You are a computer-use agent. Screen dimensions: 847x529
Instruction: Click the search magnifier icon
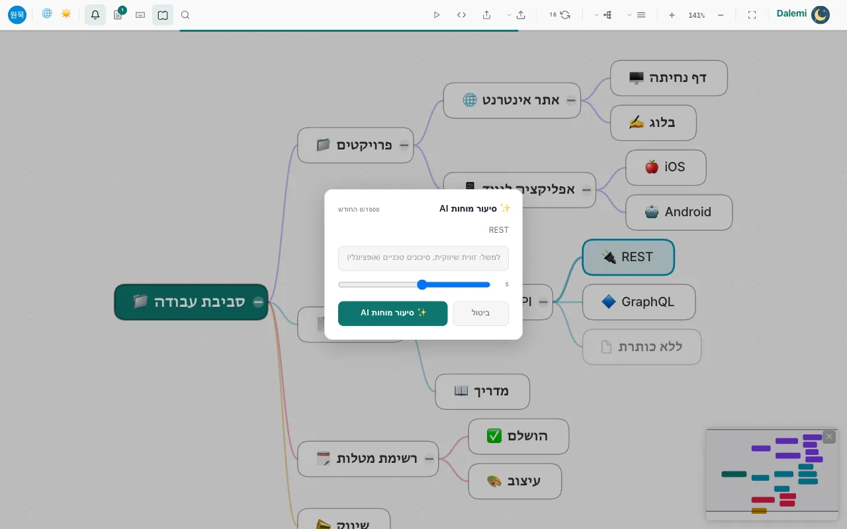pyautogui.click(x=185, y=15)
